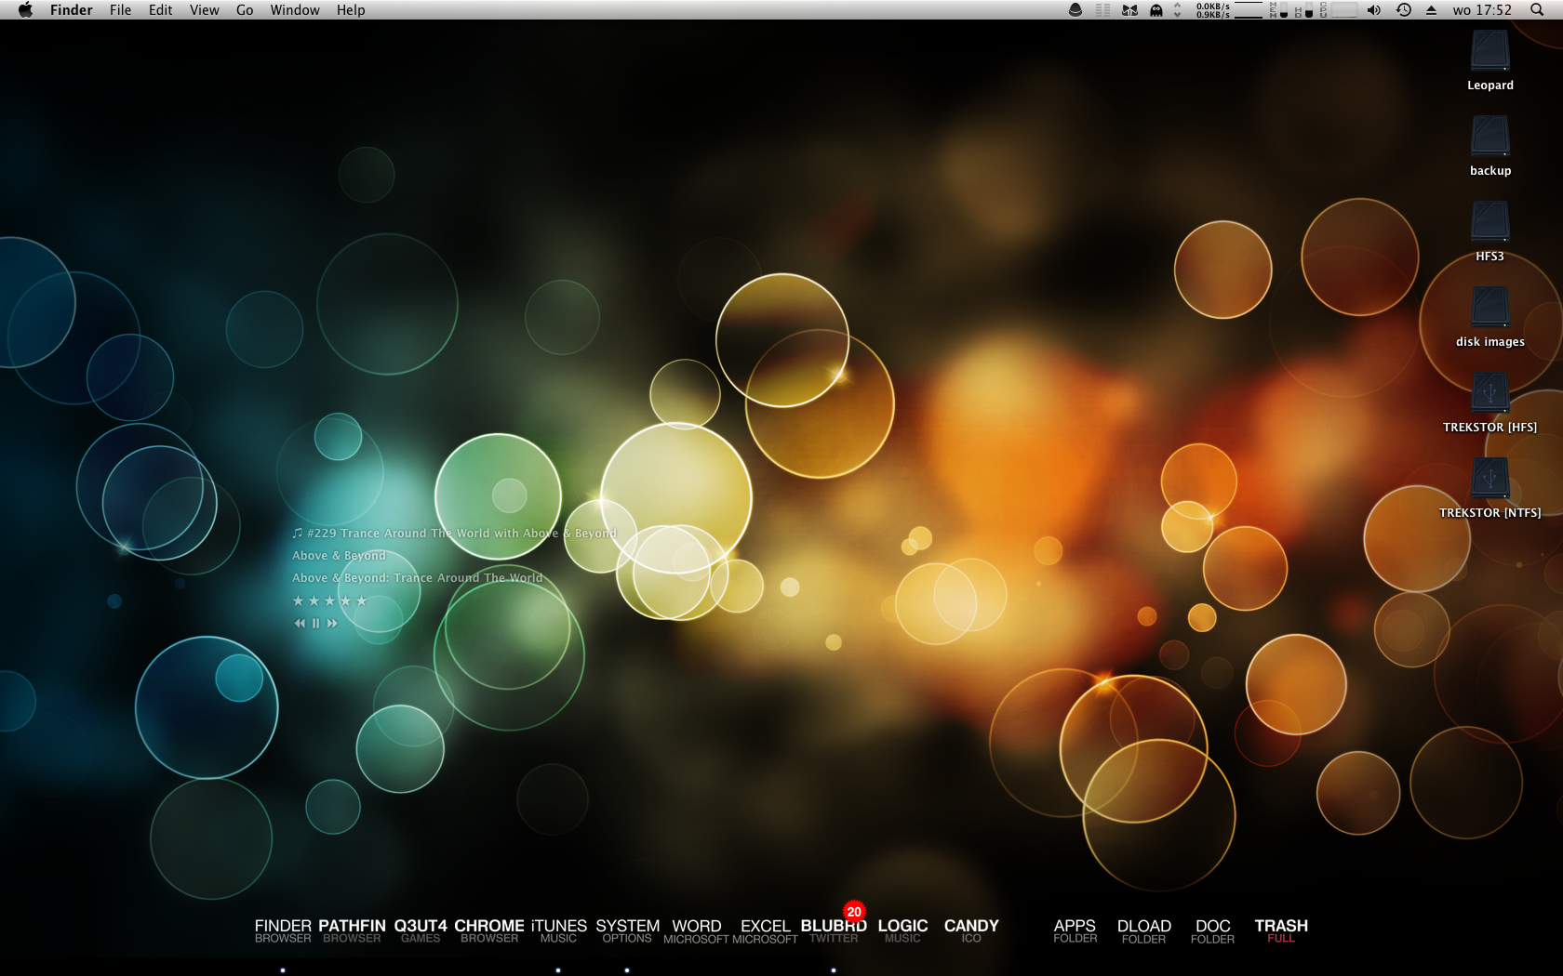Image resolution: width=1563 pixels, height=976 pixels.
Task: Click the ghost icon in menu bar
Action: tap(1156, 10)
